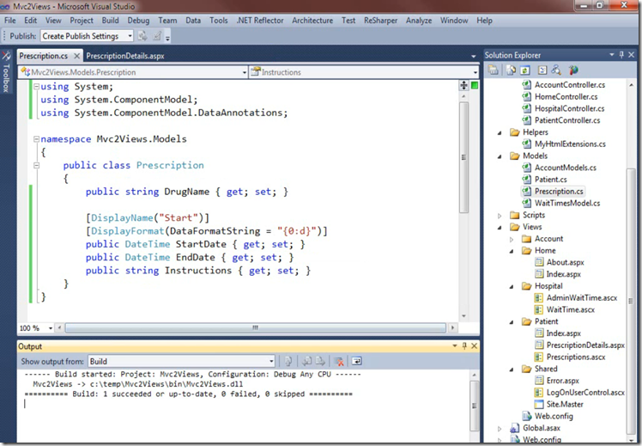This screenshot has width=642, height=446.
Task: Click the edit publish settings pencil icon
Action: coord(157,36)
